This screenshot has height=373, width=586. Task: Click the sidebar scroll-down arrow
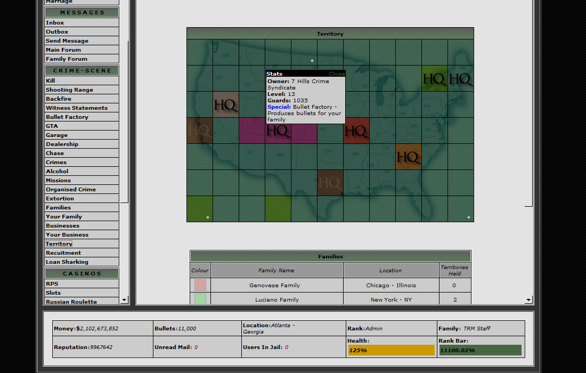pos(124,300)
